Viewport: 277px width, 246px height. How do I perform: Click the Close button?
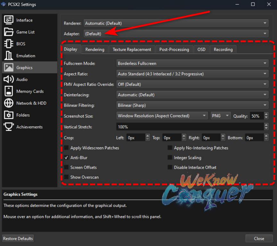tap(259, 238)
